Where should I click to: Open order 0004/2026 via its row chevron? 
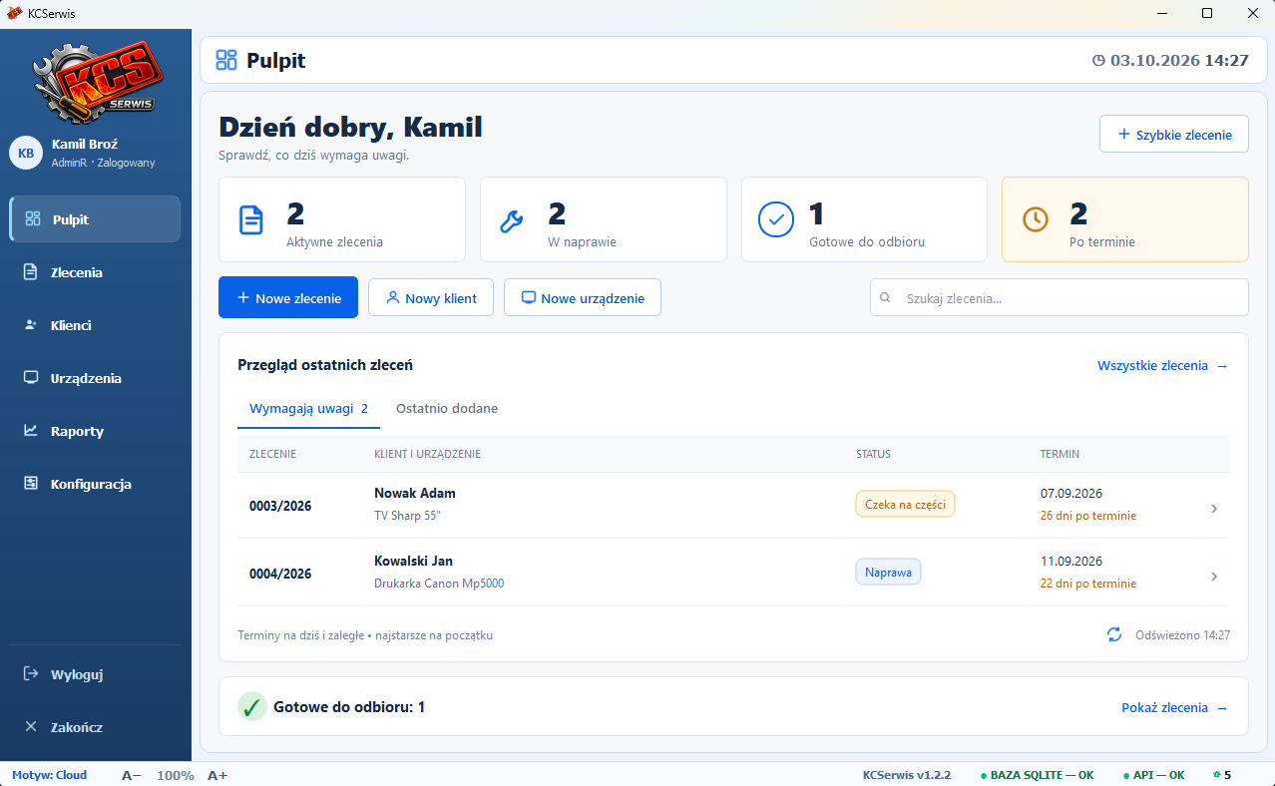[1214, 577]
